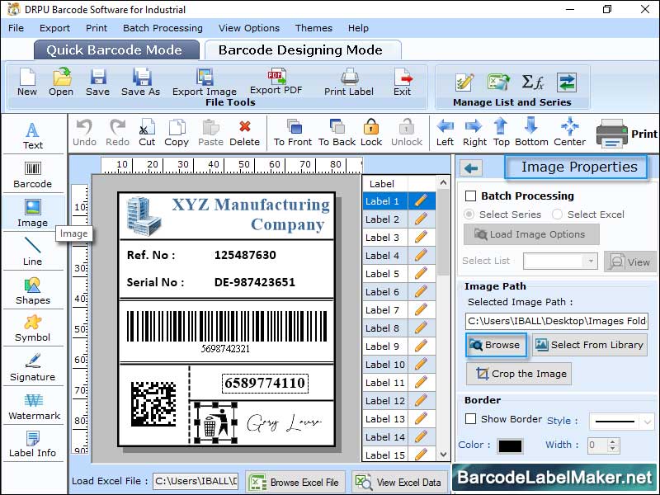Select the Barcode tool in left sidebar

tap(33, 175)
